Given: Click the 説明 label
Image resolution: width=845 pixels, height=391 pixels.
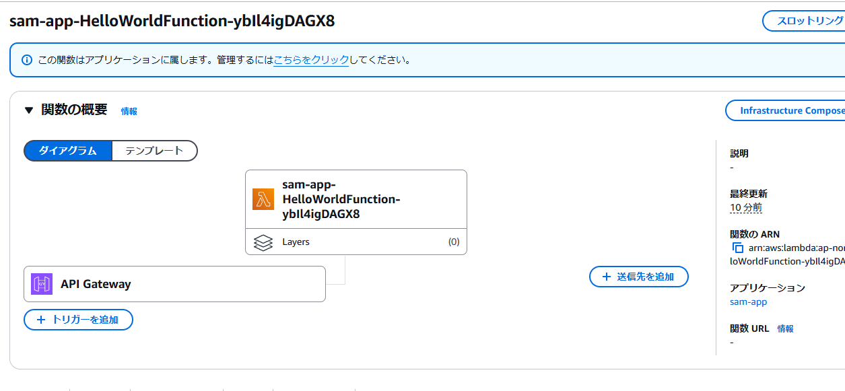Looking at the screenshot, I should [x=739, y=153].
